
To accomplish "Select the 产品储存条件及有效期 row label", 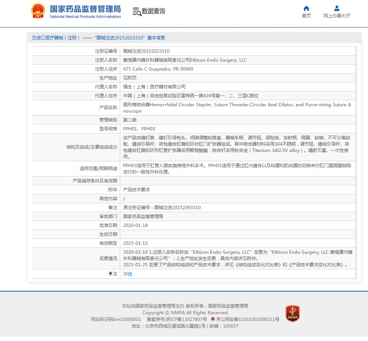I will (x=95, y=181).
